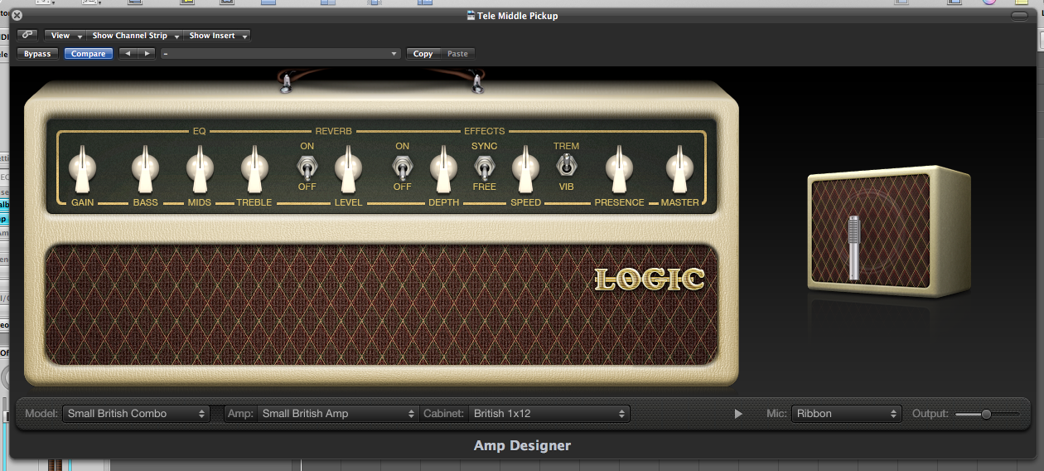Open the Amp dropdown Small British Amp
Image resolution: width=1044 pixels, height=471 pixels.
(x=338, y=413)
